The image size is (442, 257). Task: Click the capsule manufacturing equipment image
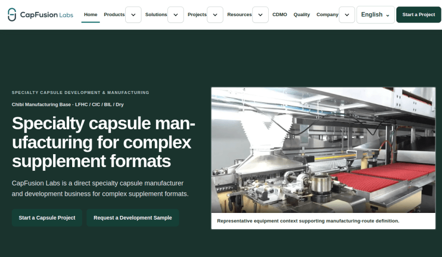[323, 150]
